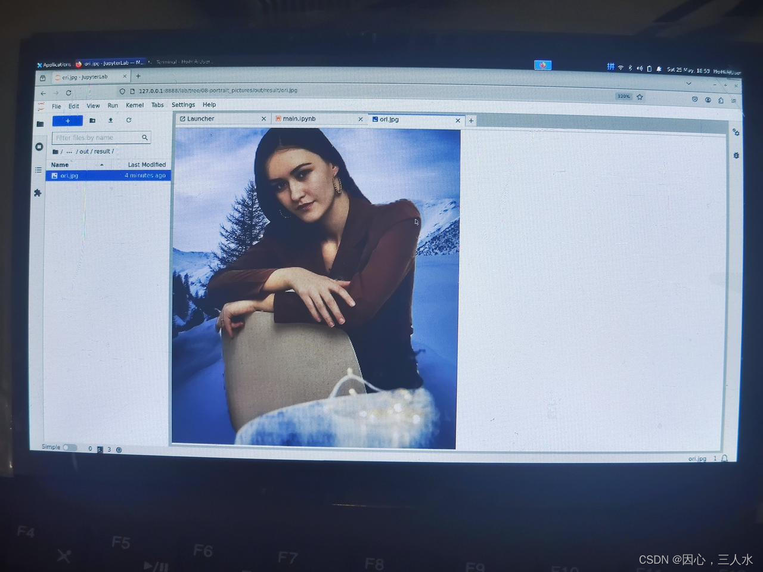Open the View menu
This screenshot has height=572, width=763.
94,105
